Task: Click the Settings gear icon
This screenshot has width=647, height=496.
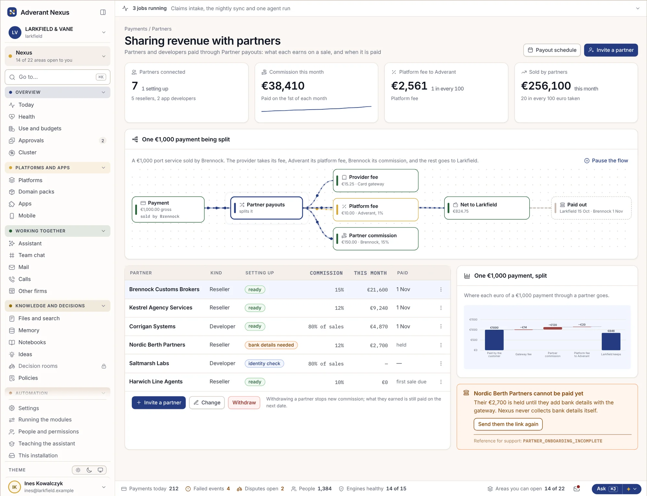Action: [12, 408]
